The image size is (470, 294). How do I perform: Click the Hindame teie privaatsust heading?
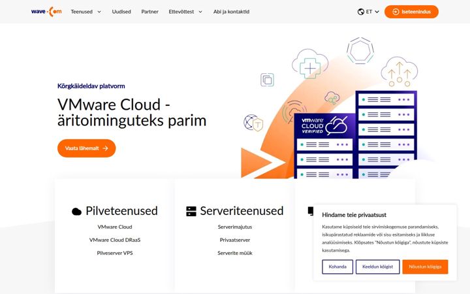(354, 215)
